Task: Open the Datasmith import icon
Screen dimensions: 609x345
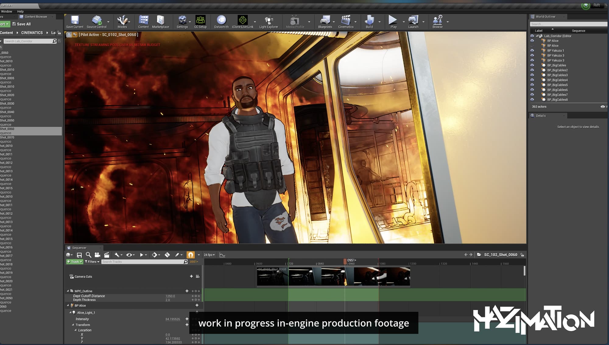Action: coord(221,22)
